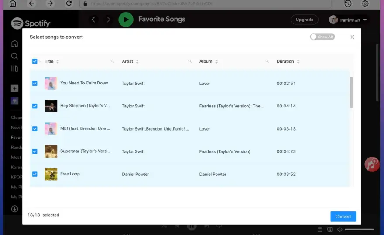Click the Fearless (Taylor's Version) album cell
Screen dimensions: 384x235
225,151
